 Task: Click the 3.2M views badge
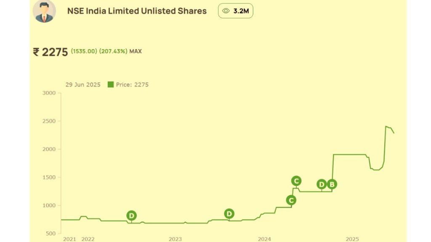tap(236, 11)
